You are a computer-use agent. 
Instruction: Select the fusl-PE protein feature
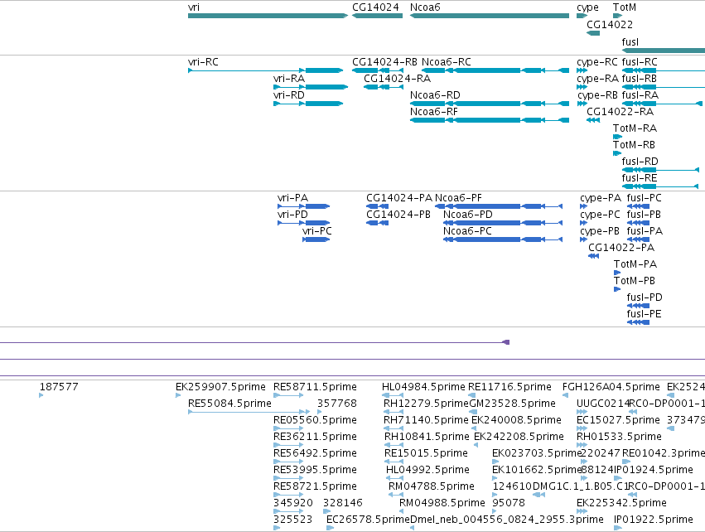(638, 322)
